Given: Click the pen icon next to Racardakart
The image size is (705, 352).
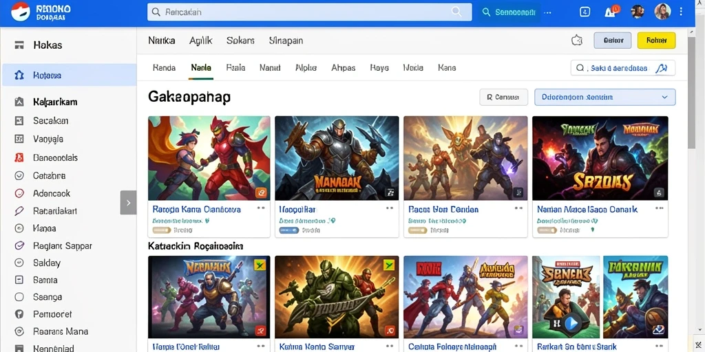Looking at the screenshot, I should [19, 210].
